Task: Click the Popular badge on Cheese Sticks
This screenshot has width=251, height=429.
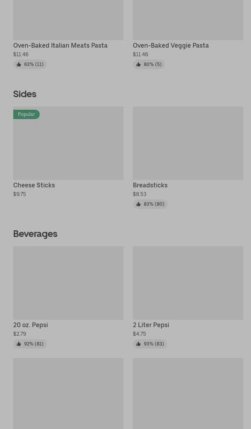Action: tap(27, 114)
